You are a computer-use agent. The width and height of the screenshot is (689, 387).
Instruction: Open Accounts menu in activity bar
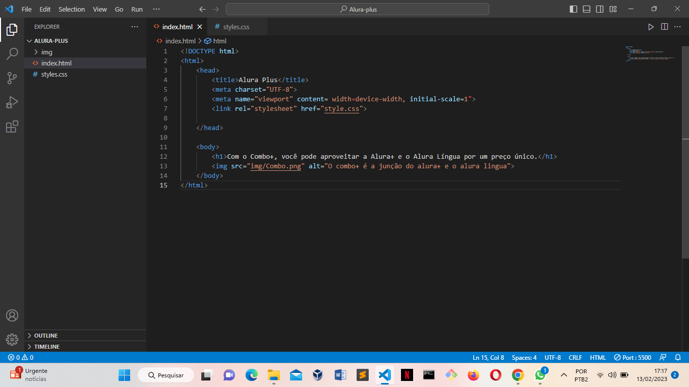(x=12, y=315)
